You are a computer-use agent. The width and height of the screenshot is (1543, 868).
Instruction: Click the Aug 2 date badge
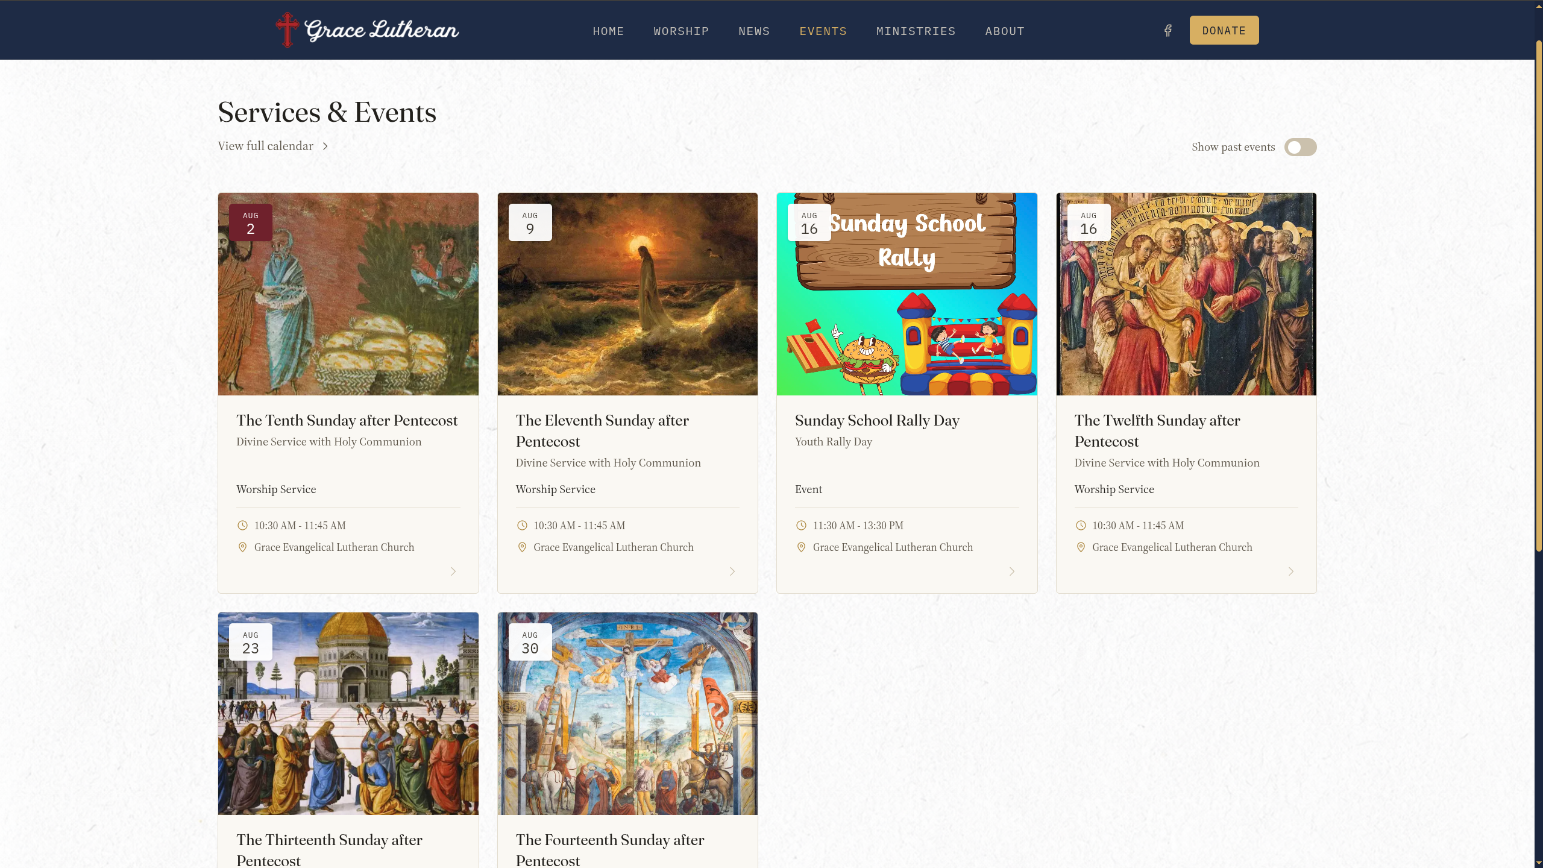point(251,222)
